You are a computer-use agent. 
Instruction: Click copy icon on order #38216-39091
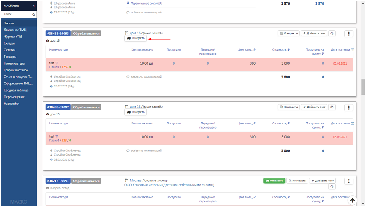(332, 187)
